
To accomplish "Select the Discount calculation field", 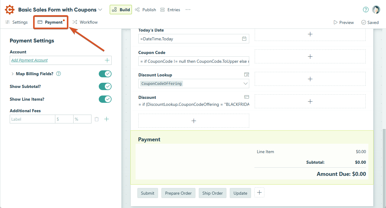I will click(x=194, y=104).
